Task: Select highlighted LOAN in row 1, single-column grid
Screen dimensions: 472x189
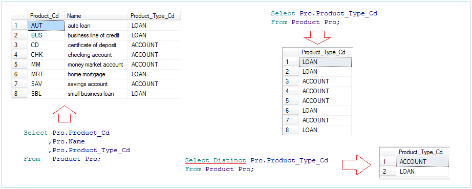Action: tap(325, 61)
